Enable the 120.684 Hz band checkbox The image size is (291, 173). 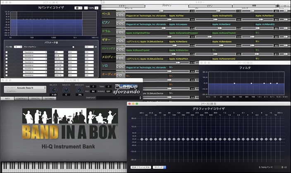pos(7,62)
